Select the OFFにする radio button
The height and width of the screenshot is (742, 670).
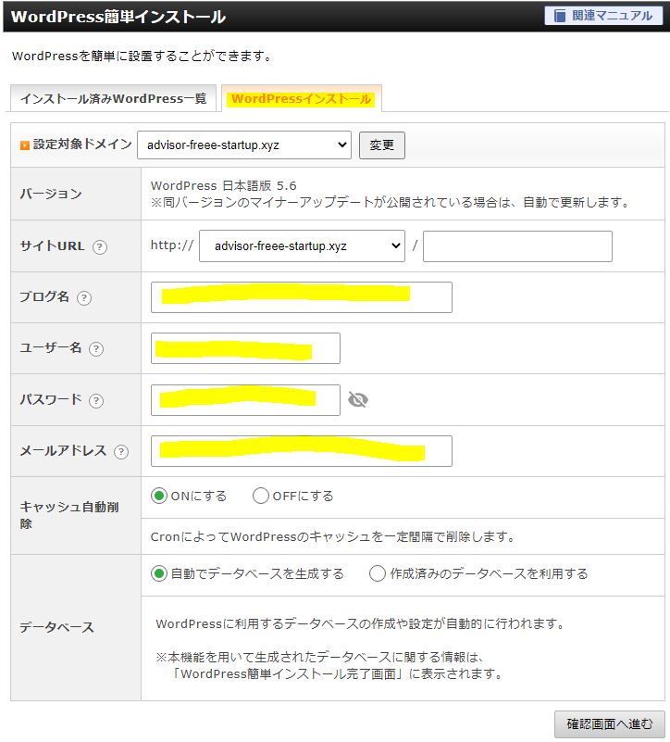tap(261, 496)
